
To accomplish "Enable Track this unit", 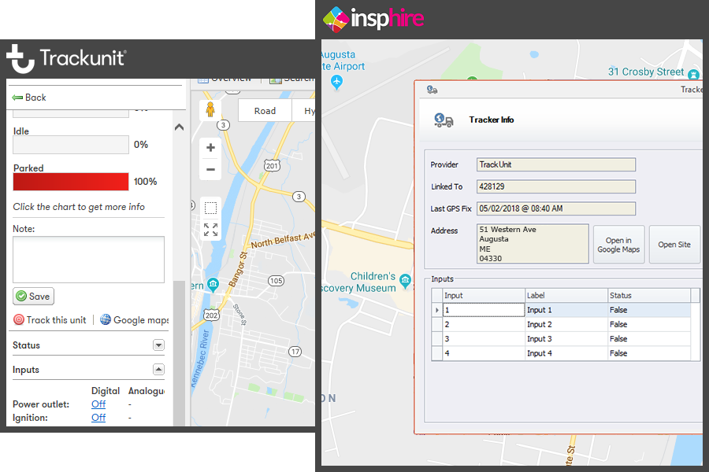I will tap(50, 319).
